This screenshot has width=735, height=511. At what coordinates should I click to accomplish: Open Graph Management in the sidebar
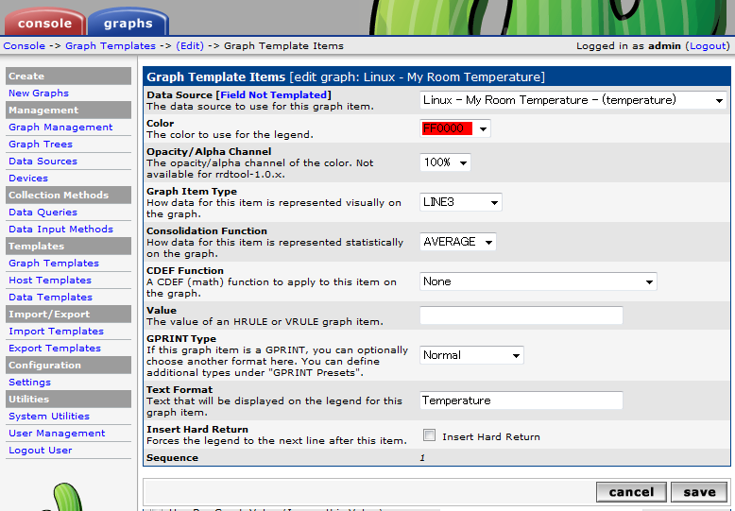tap(60, 128)
